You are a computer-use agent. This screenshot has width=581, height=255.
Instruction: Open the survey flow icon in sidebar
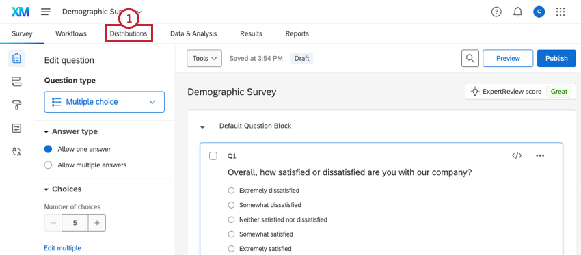click(16, 81)
